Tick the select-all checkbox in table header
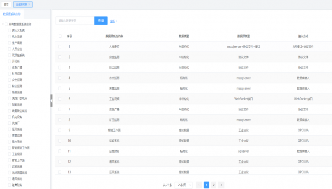332x189 pixels. [x=60, y=36]
